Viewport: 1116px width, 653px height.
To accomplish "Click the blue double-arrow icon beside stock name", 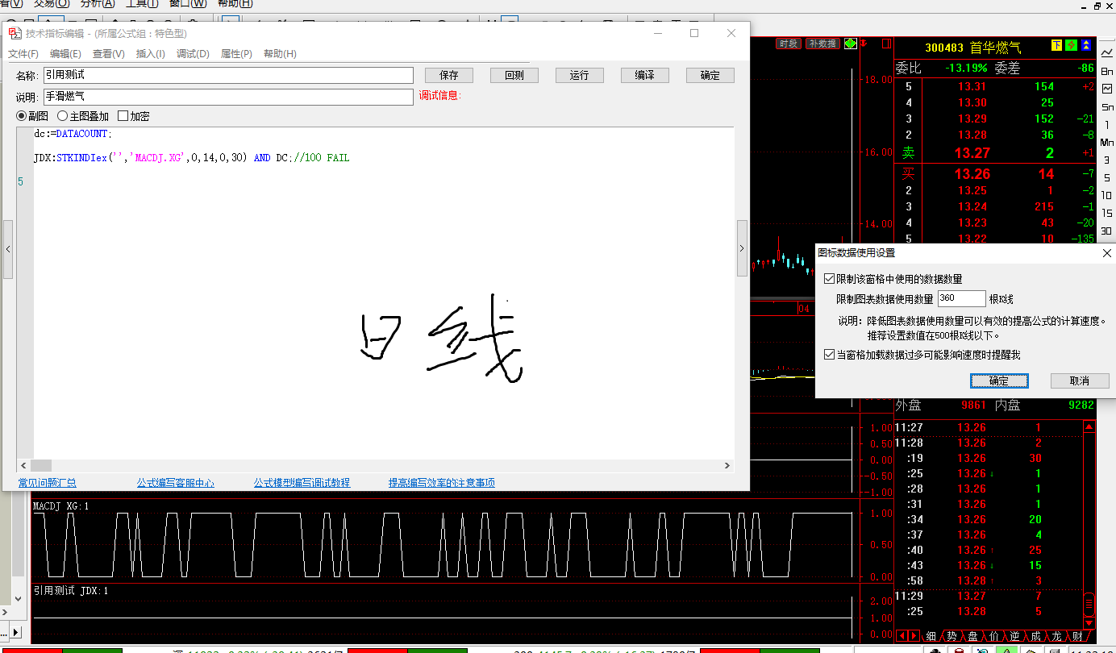I will [x=1087, y=46].
